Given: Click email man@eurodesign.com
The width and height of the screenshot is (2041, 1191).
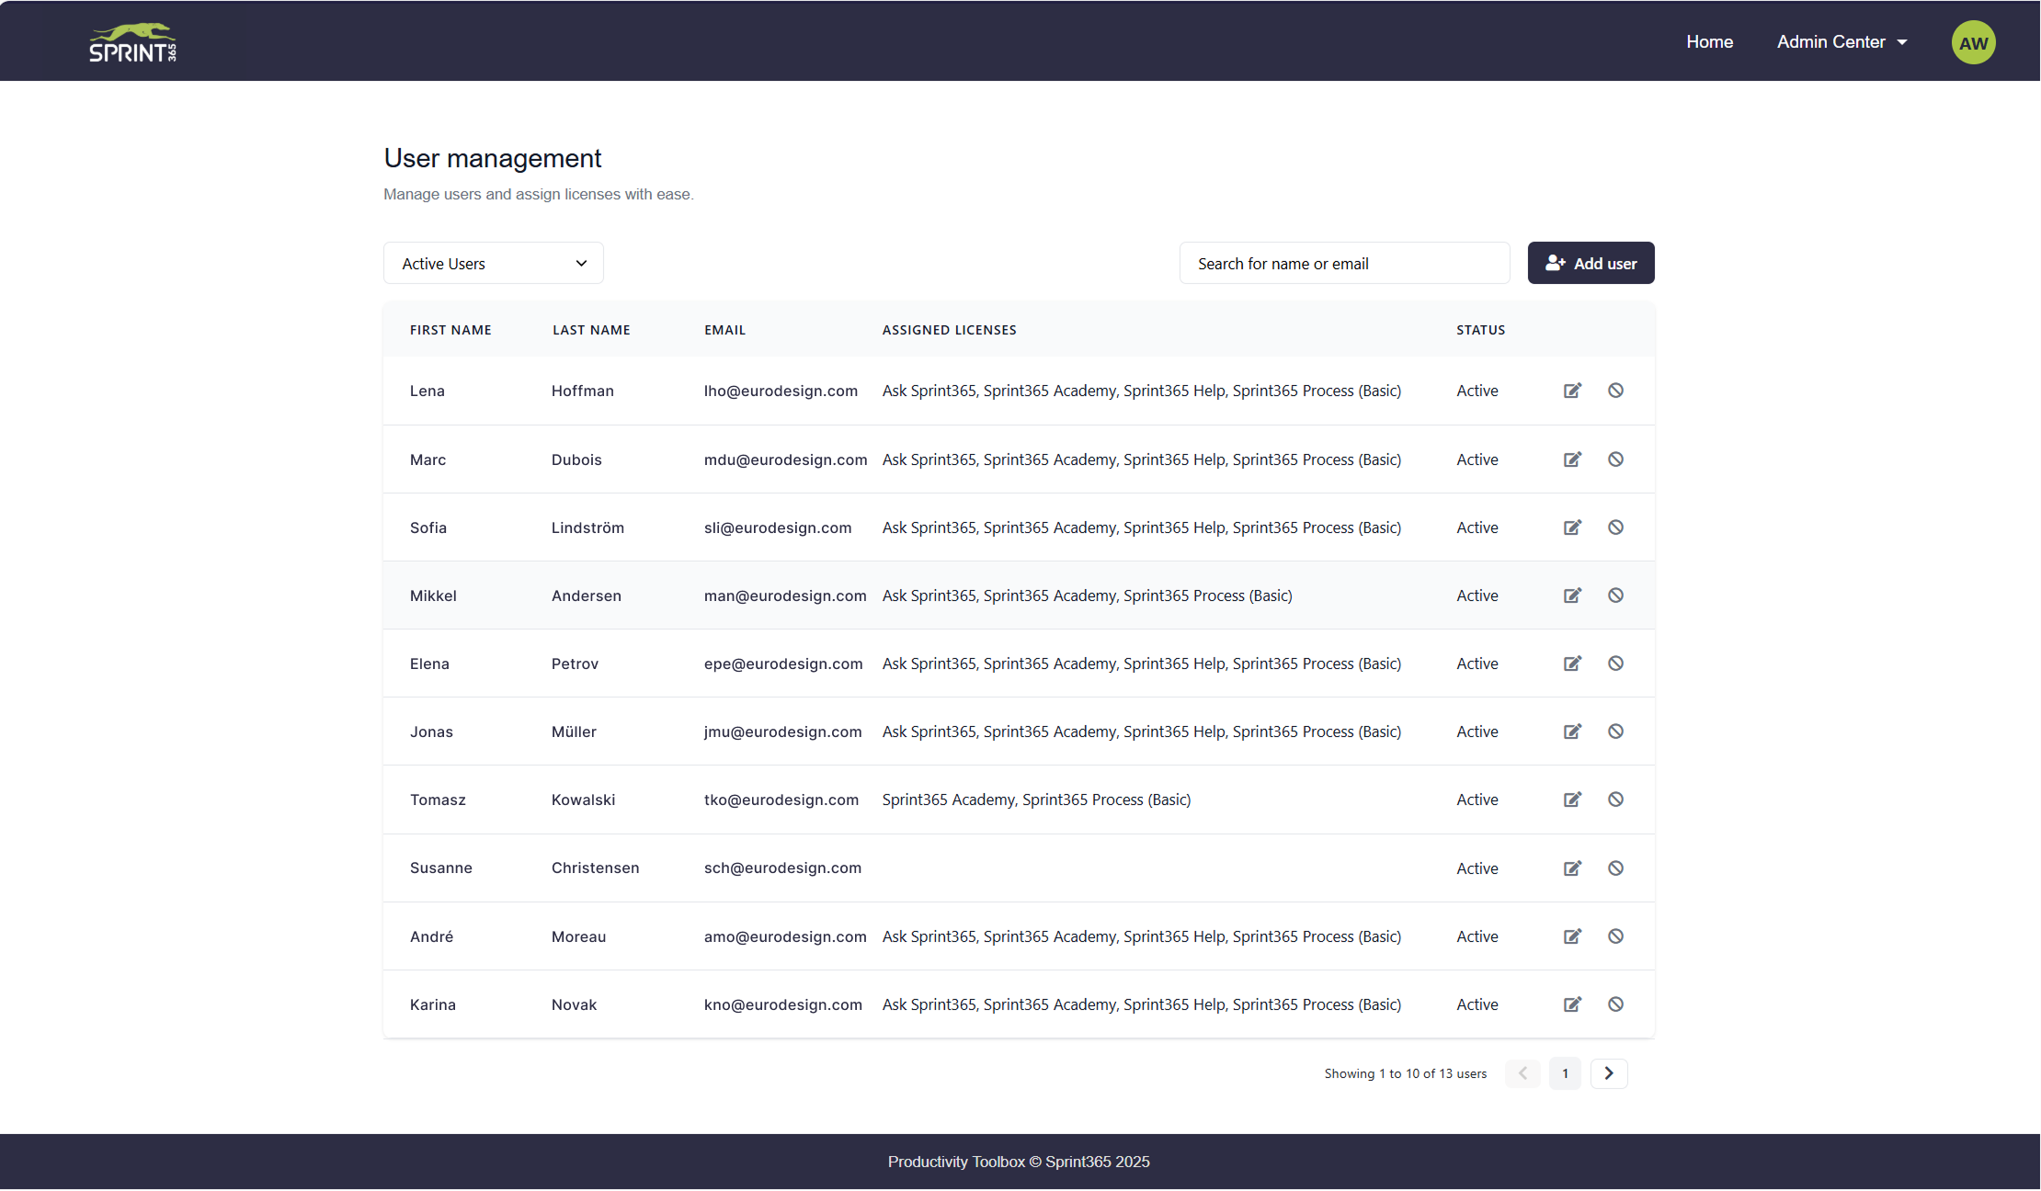Looking at the screenshot, I should pos(785,595).
